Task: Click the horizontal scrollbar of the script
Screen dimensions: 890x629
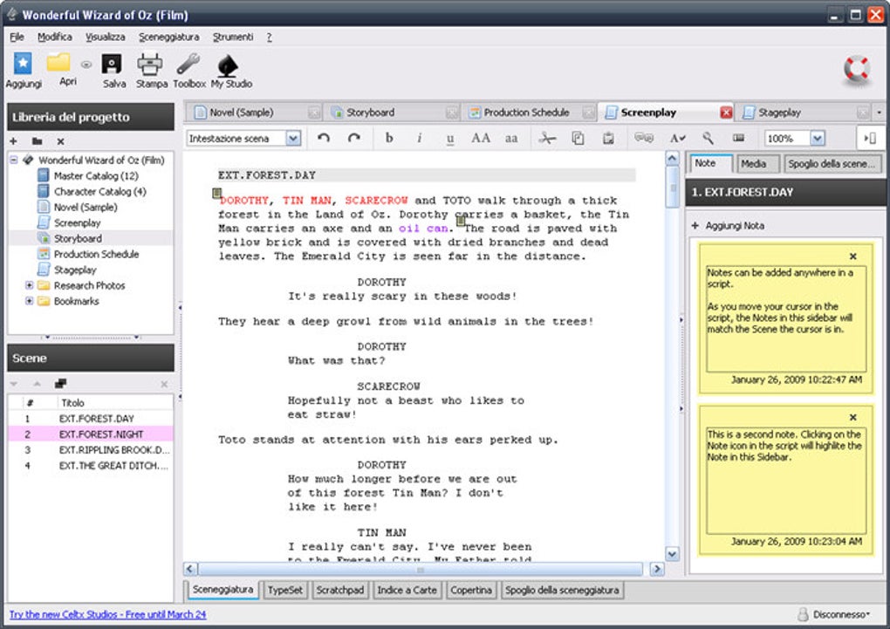Action: (419, 569)
